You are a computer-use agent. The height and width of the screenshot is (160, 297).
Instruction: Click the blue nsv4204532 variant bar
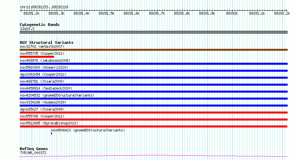[x=154, y=99]
